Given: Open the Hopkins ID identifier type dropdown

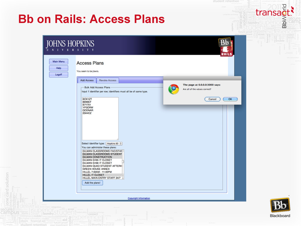Looking at the screenshot, I should coord(114,144).
